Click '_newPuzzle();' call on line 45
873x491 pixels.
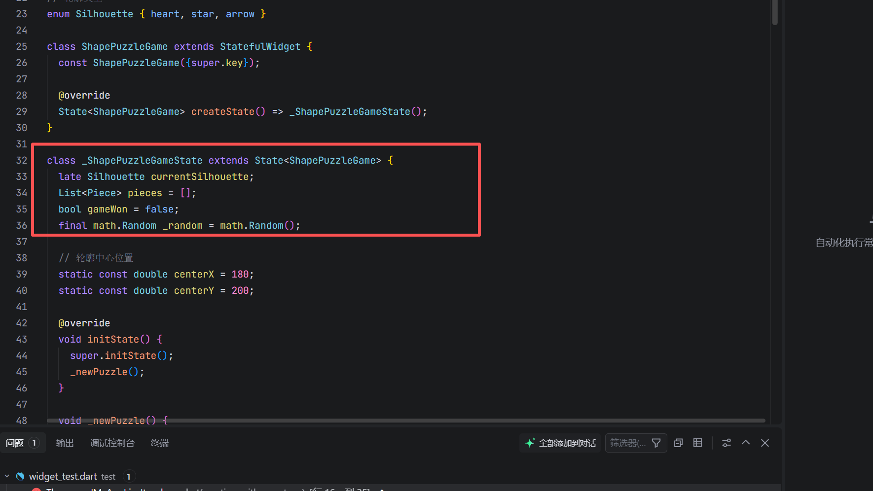(107, 372)
